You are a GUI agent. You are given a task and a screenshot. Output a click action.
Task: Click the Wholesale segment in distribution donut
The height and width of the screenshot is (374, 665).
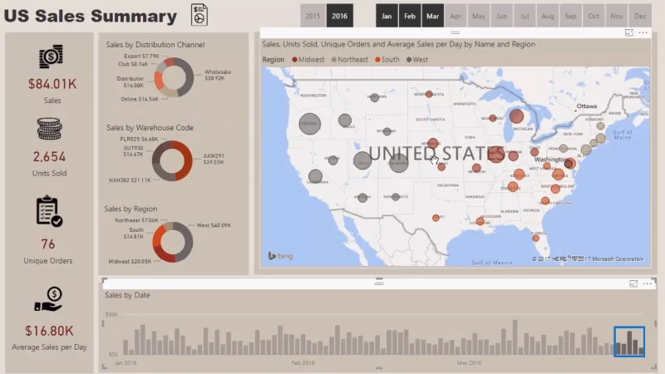click(188, 76)
